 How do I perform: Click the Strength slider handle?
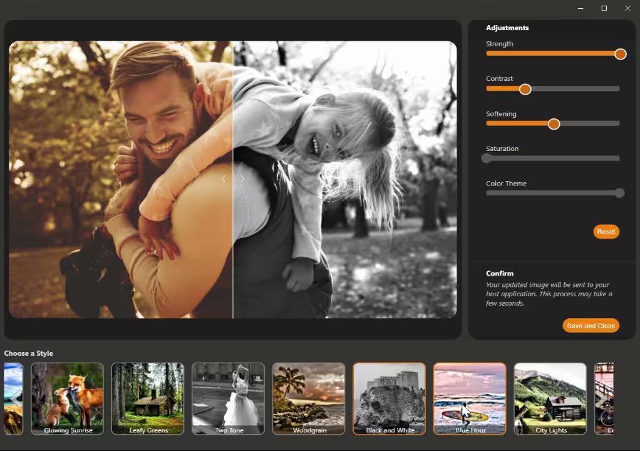[620, 54]
